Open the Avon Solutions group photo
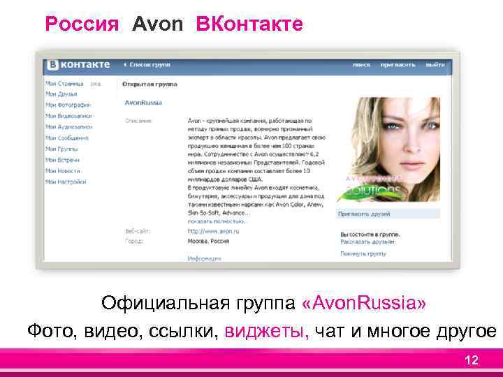This screenshot has height=377, width=503. coord(388,149)
